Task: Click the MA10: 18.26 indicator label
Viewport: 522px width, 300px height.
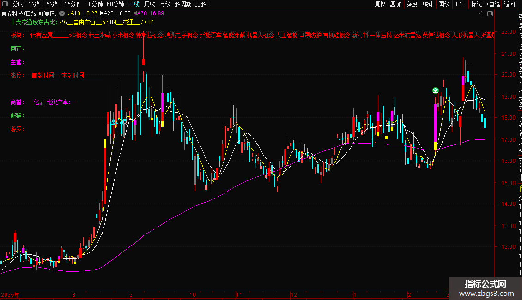Action: coord(82,13)
